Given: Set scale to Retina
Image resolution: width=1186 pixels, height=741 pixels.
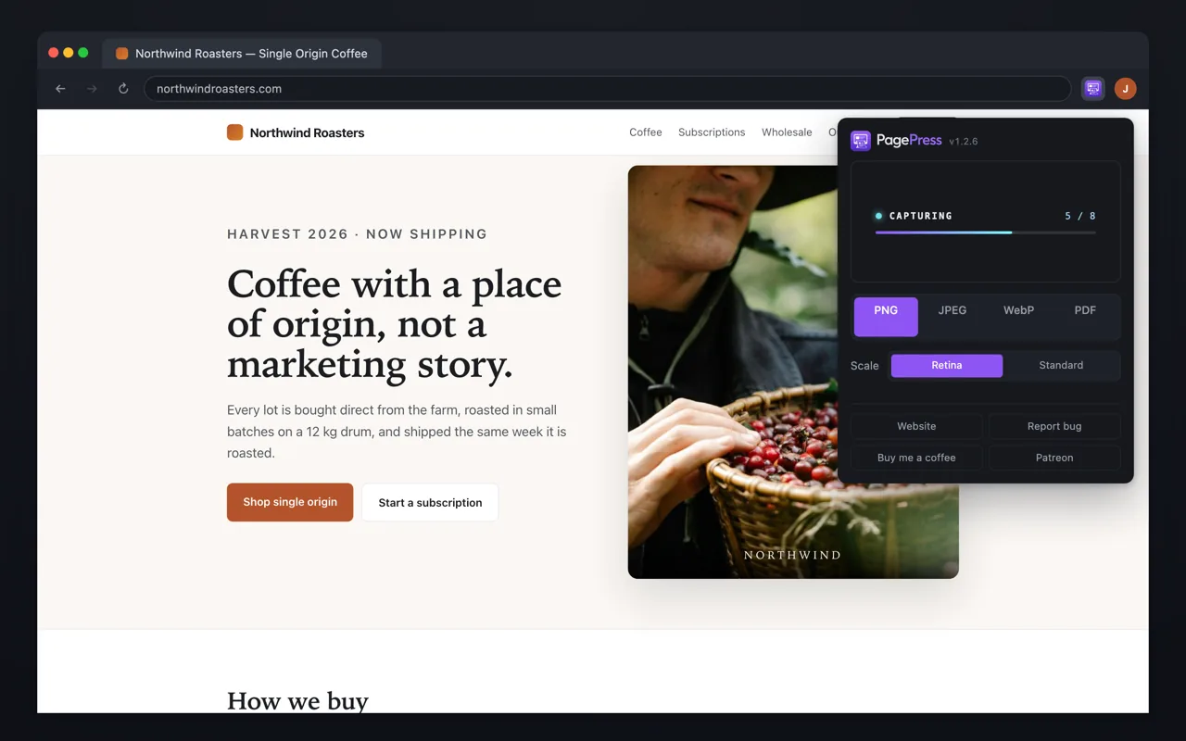Looking at the screenshot, I should (x=947, y=366).
